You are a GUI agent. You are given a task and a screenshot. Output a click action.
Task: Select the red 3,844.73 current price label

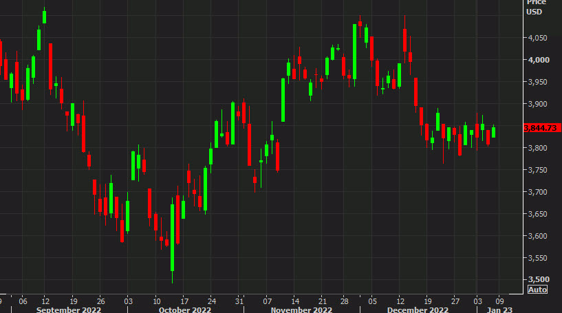click(x=541, y=128)
